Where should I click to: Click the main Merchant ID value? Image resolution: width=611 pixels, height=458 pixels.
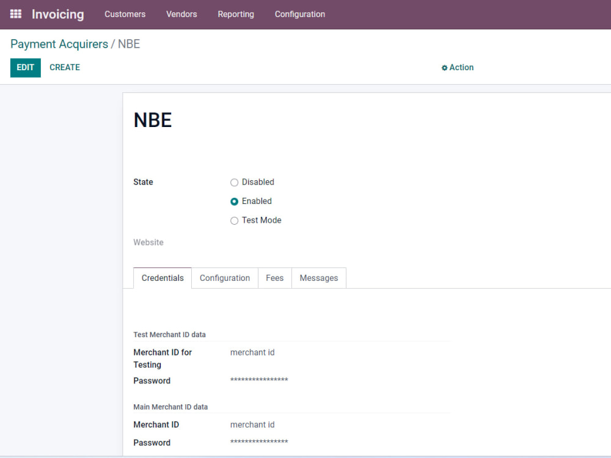pyautogui.click(x=252, y=425)
